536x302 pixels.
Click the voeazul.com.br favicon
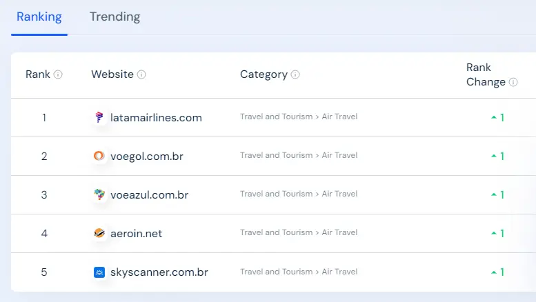(99, 194)
